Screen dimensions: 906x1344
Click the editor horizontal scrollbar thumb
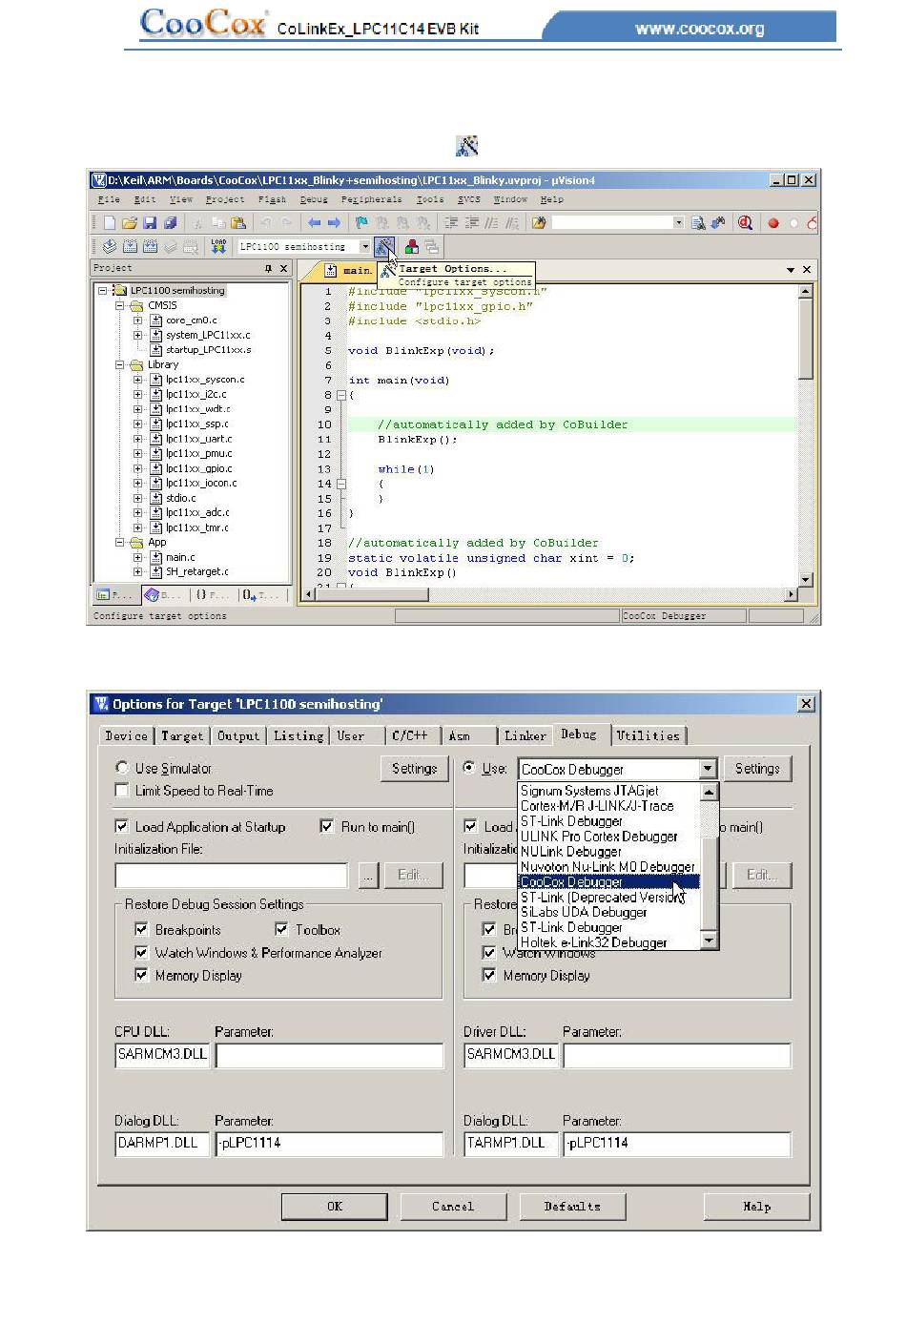372,595
